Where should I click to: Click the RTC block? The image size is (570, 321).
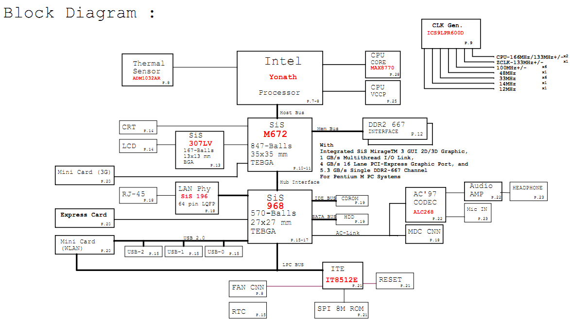[x=247, y=310]
